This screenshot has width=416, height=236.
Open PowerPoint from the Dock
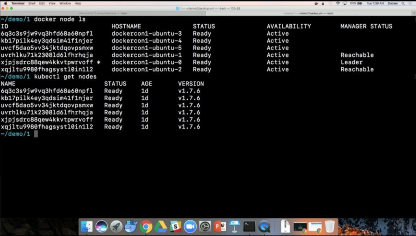[220, 226]
